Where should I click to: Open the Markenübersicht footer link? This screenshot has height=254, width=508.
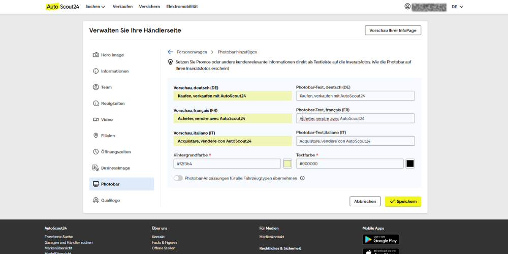coord(58,248)
